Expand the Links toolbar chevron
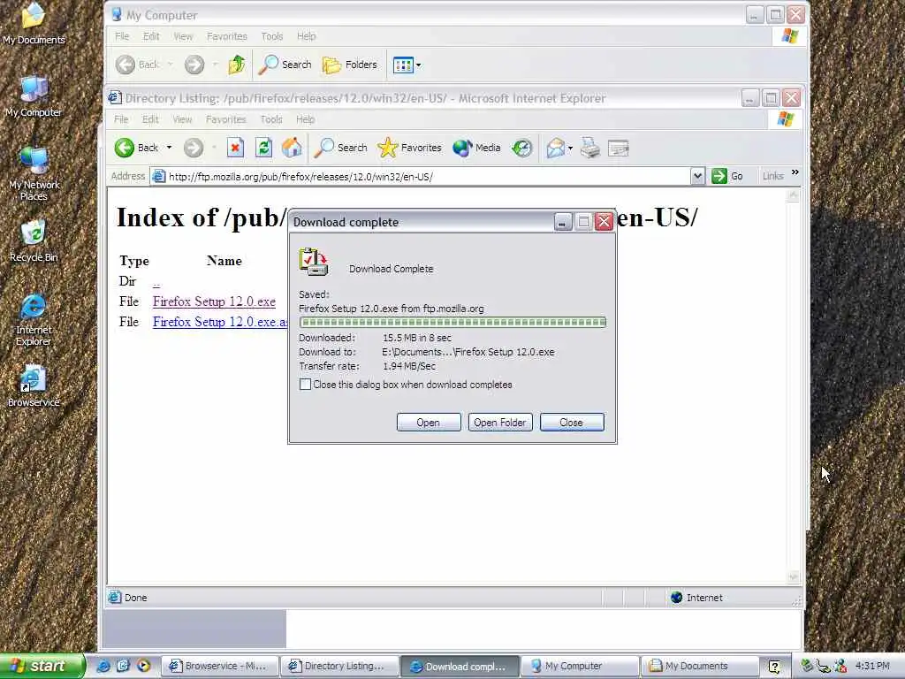This screenshot has width=905, height=679. click(x=795, y=172)
